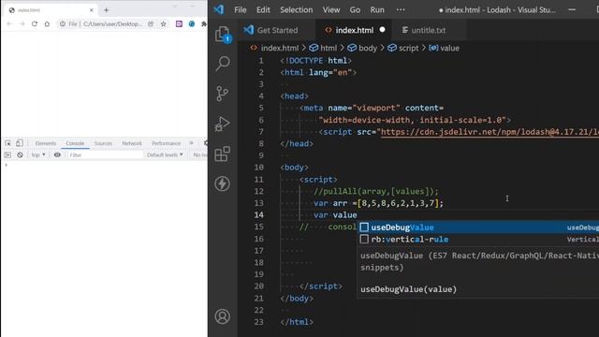Toggle DevTools device toolbar
Image resolution: width=599 pixels, height=337 pixels.
click(x=20, y=143)
